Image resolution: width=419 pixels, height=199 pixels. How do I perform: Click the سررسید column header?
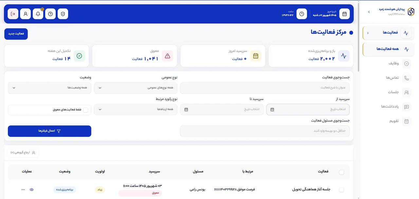155,172
